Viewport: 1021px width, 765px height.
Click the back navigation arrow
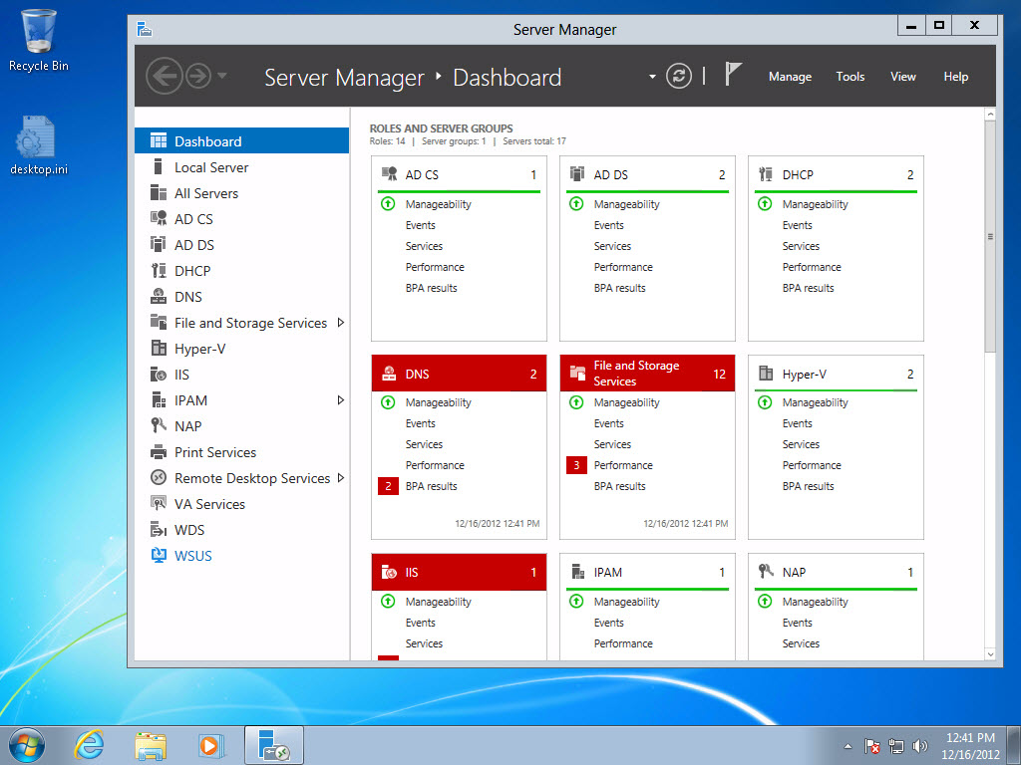click(165, 75)
